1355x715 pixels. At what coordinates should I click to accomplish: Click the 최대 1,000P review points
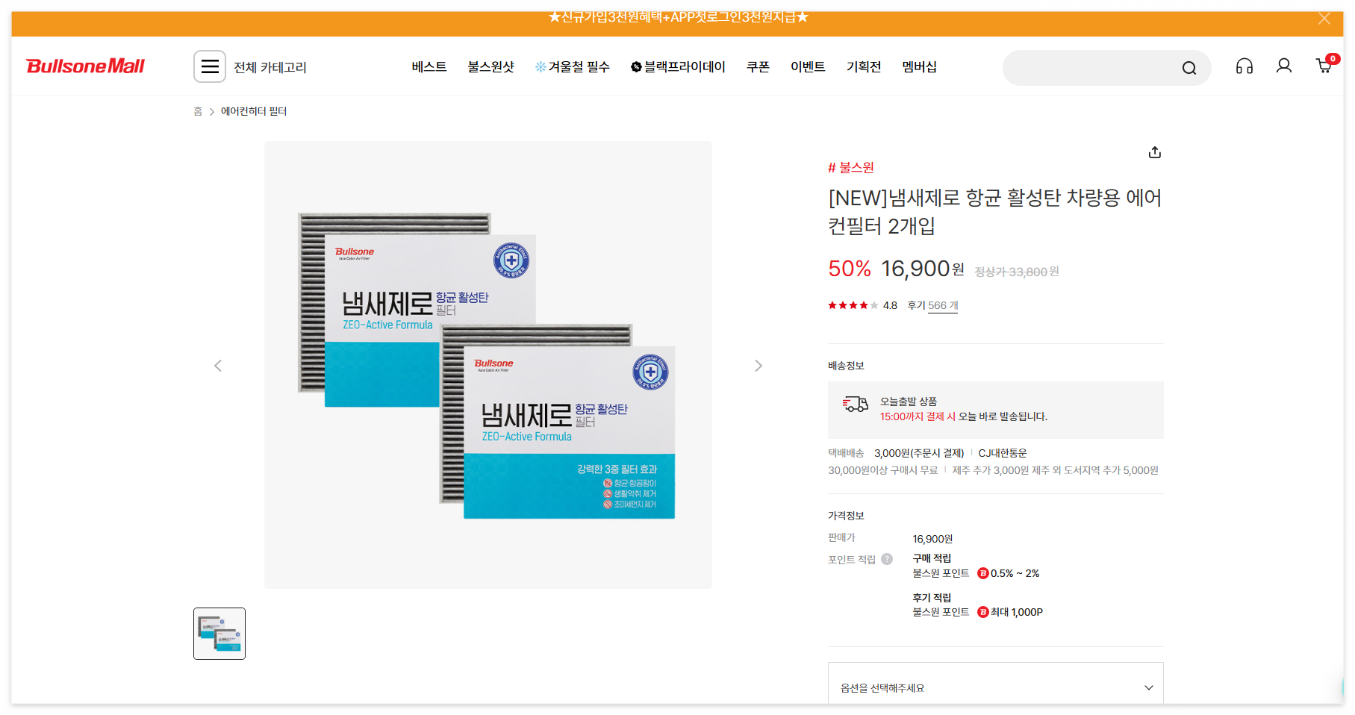(x=1017, y=612)
